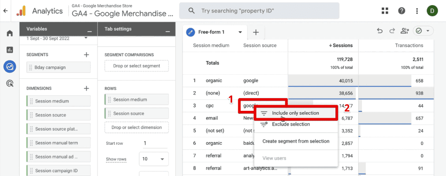Click the Session manual term dimension
The image size is (446, 176).
(x=59, y=143)
